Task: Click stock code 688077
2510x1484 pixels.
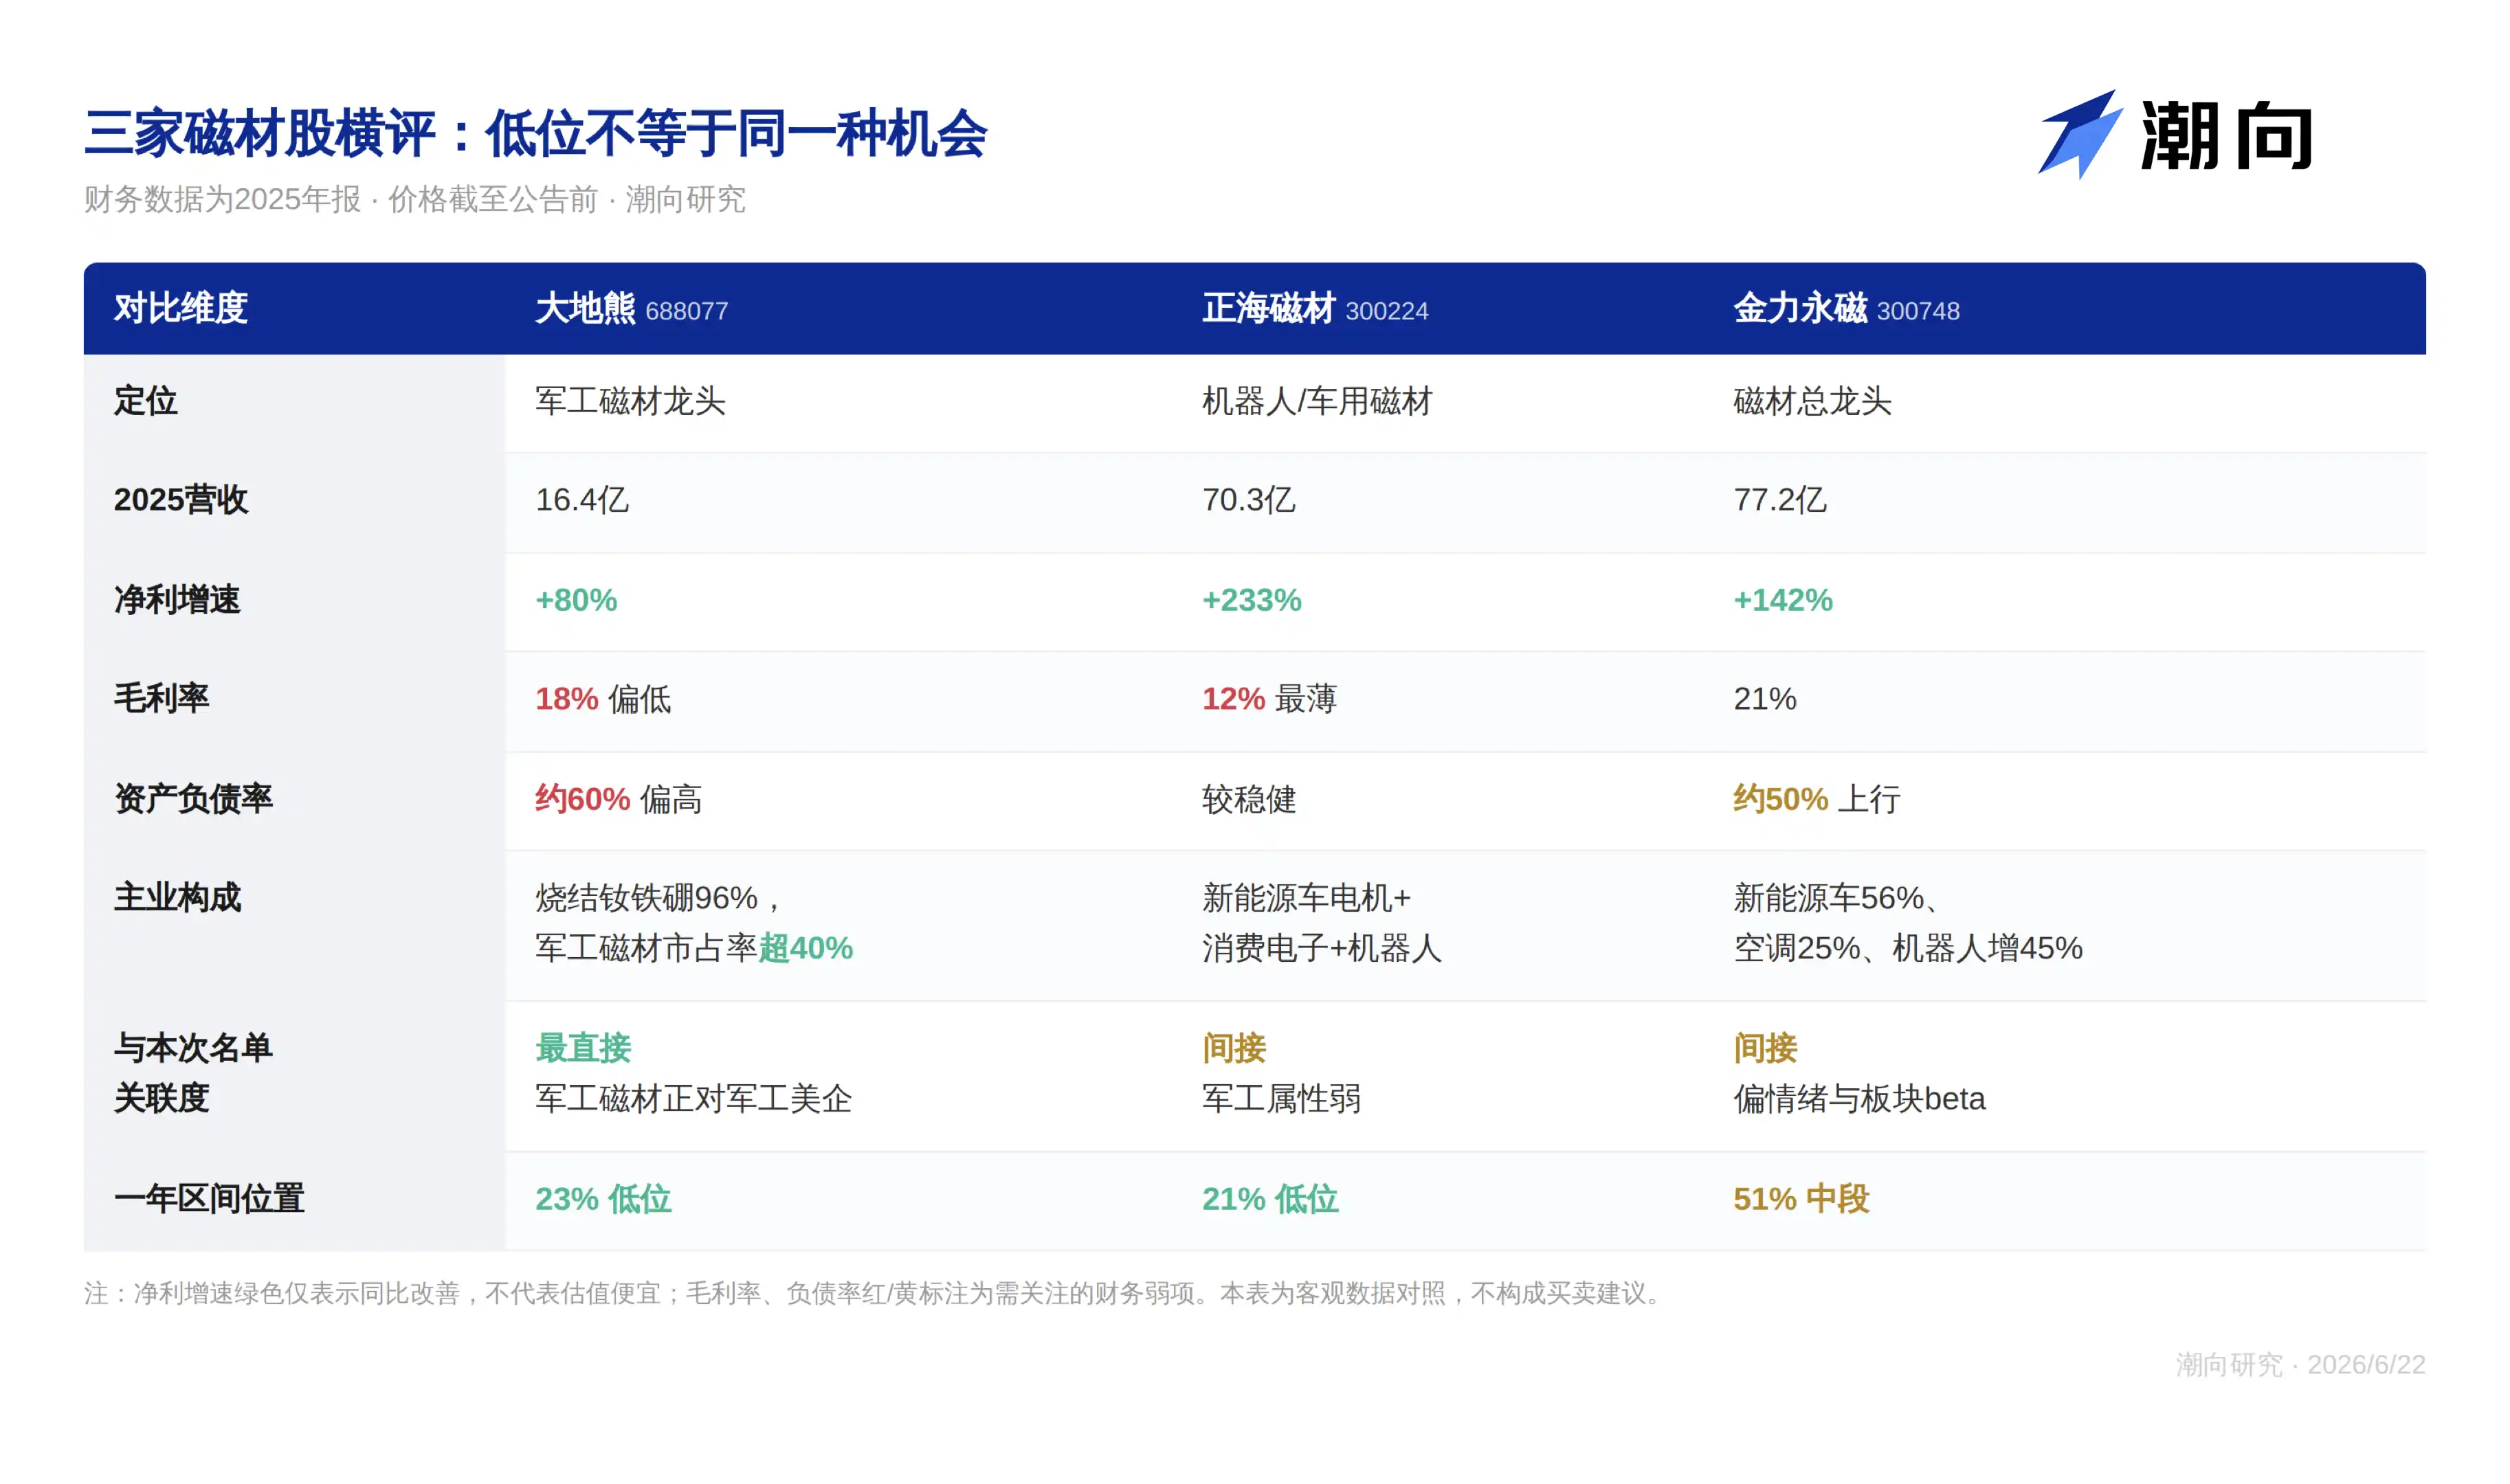Action: tap(687, 311)
